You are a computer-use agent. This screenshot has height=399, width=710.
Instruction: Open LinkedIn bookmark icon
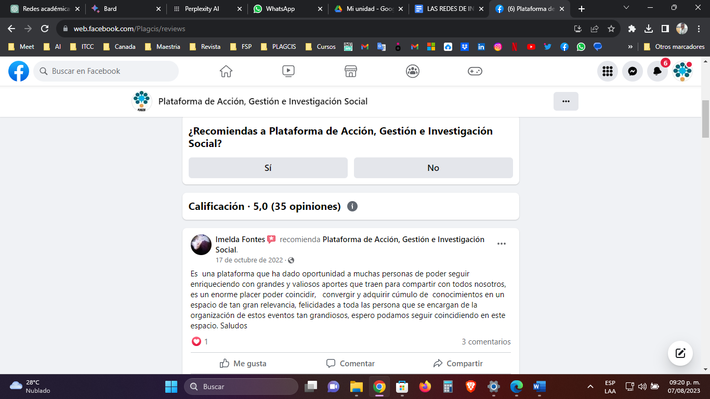481,47
